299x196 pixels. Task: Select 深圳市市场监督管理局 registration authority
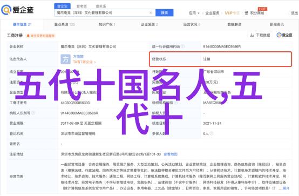(x=78, y=133)
